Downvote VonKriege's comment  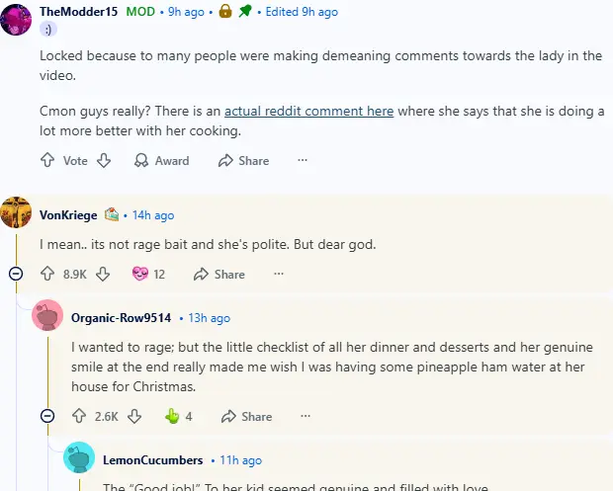(x=104, y=274)
